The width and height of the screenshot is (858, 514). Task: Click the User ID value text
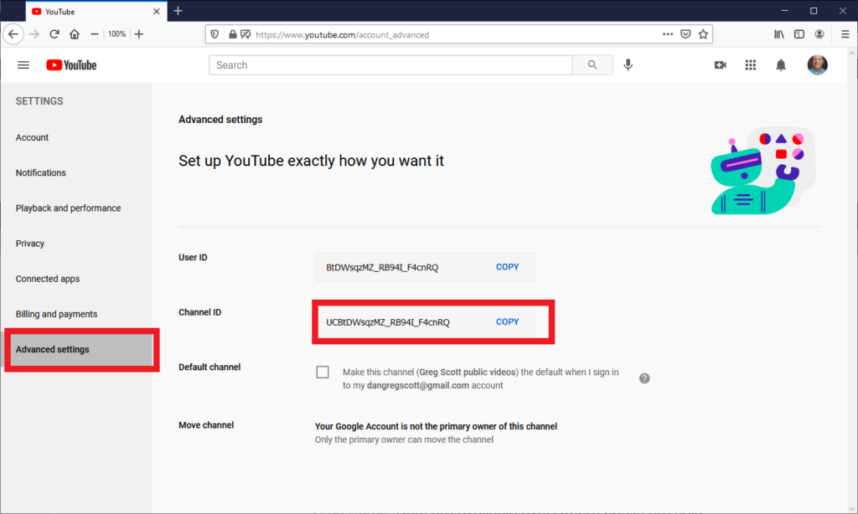pos(382,267)
